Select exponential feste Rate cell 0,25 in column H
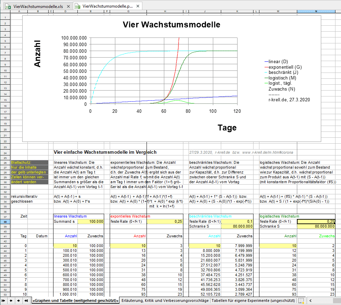 165,221
